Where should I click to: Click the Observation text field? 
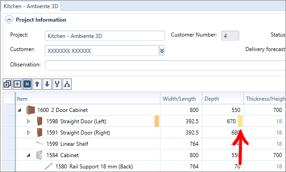[x=165, y=65]
